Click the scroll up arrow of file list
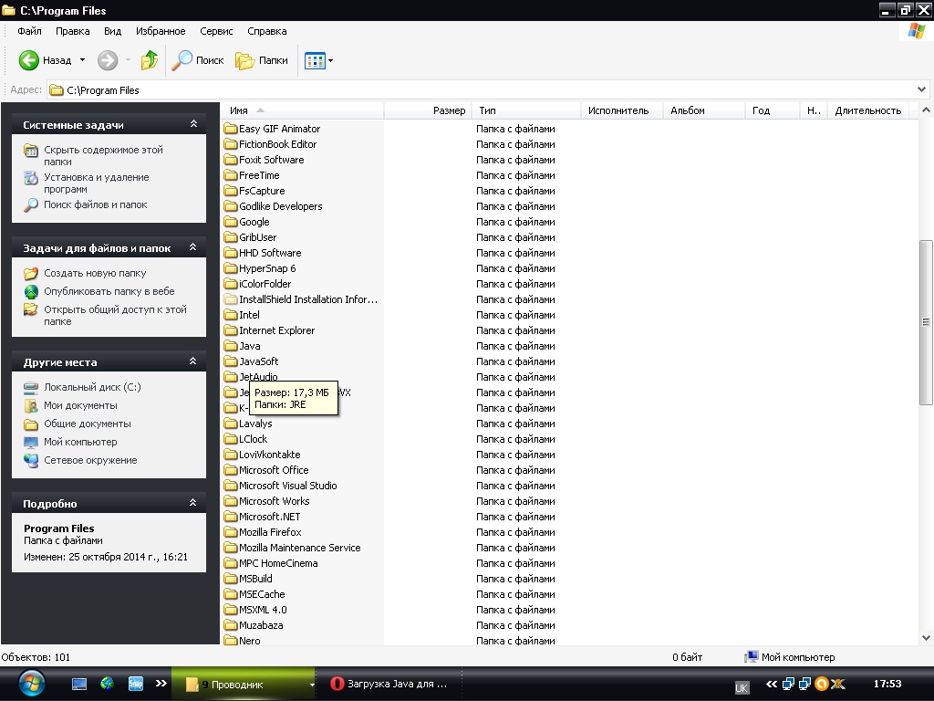 (x=926, y=110)
